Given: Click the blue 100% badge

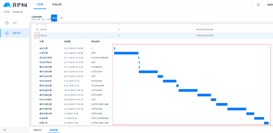Looking at the screenshot, I should [54, 18].
